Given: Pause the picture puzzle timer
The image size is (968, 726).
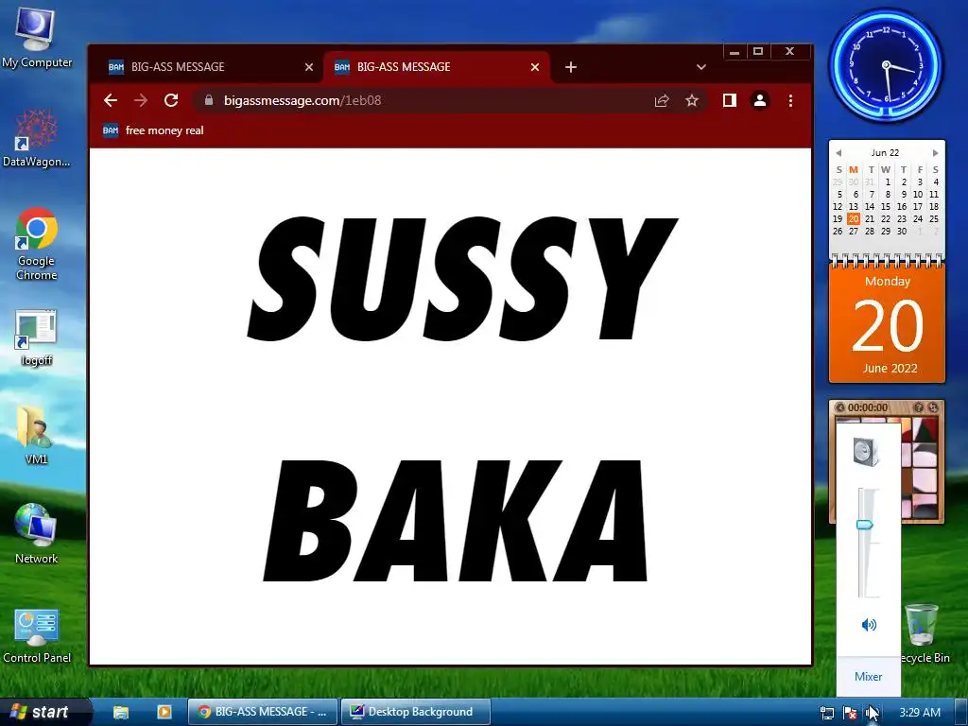Looking at the screenshot, I should [x=839, y=407].
